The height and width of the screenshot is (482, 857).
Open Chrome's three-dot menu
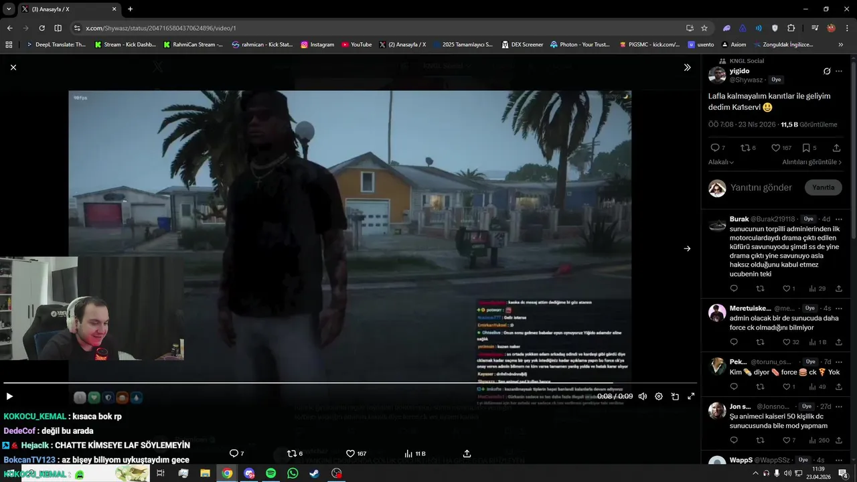pos(847,28)
